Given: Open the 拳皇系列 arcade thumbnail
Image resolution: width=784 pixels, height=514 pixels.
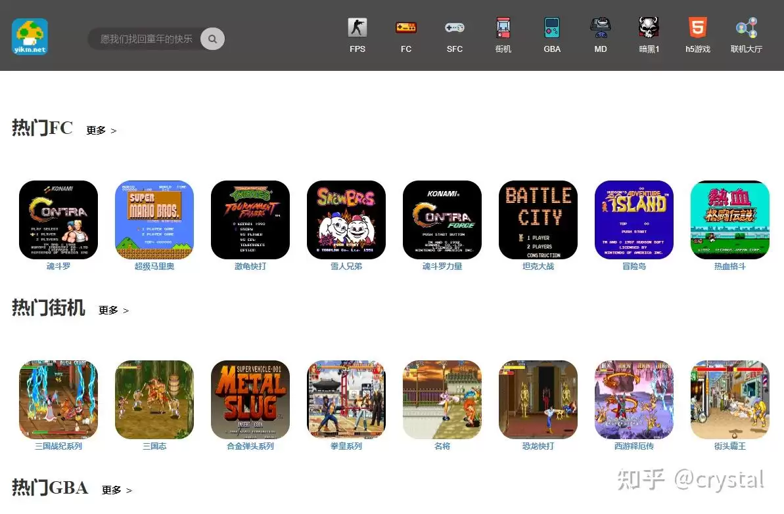Looking at the screenshot, I should [346, 400].
